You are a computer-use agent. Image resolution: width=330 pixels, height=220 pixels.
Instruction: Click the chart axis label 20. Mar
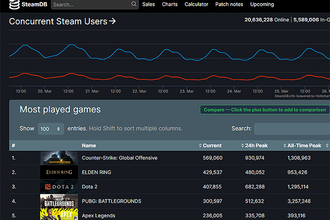coord(45,91)
